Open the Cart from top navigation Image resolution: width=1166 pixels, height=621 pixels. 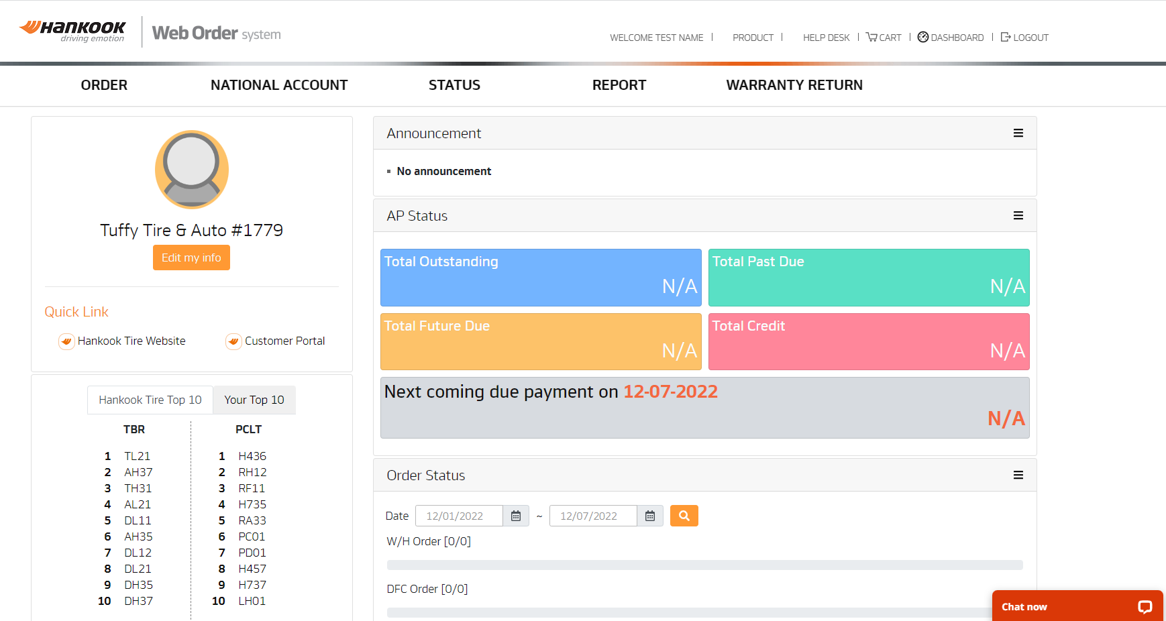(x=884, y=38)
